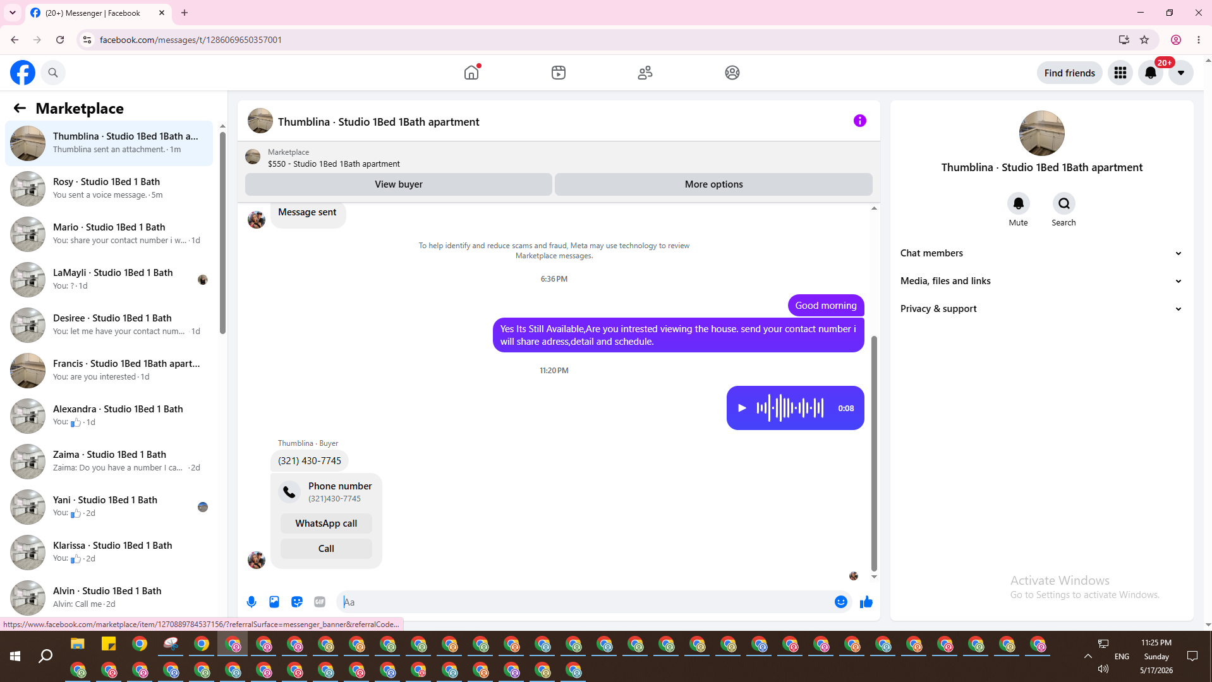Open File Explorer from taskbar
Image resolution: width=1212 pixels, height=682 pixels.
click(78, 644)
